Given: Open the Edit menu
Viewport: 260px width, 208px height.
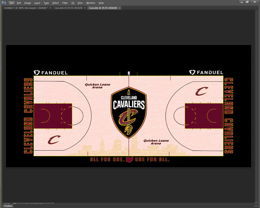Looking at the screenshot, I should click(19, 3).
